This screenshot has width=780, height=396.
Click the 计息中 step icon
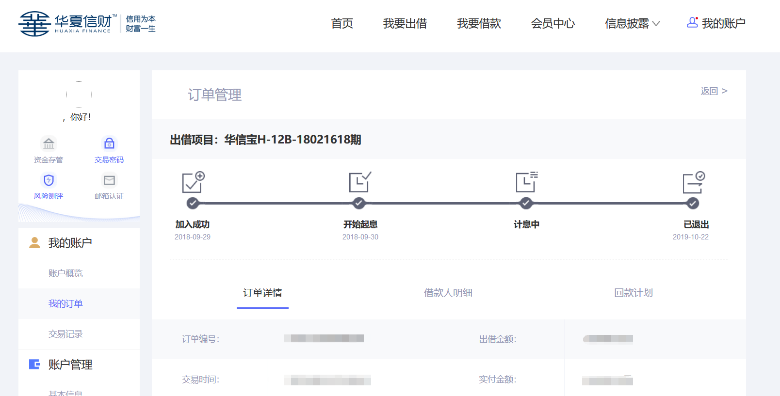tap(527, 182)
